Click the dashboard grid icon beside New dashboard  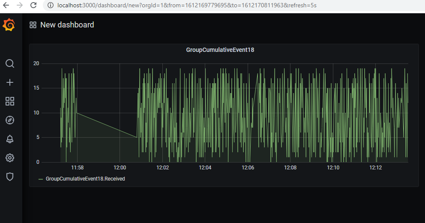tap(33, 25)
